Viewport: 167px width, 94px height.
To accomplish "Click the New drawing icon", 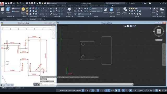I will (6, 3).
